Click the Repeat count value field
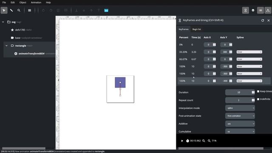Image resolution: width=272 pixels, height=153 pixels. (x=239, y=100)
